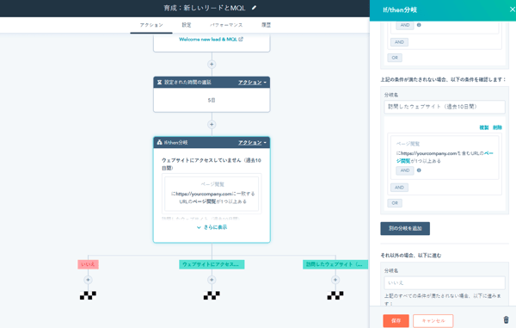516x328 pixels.
Task: Edit workflow name with pencil icon
Action: click(254, 8)
